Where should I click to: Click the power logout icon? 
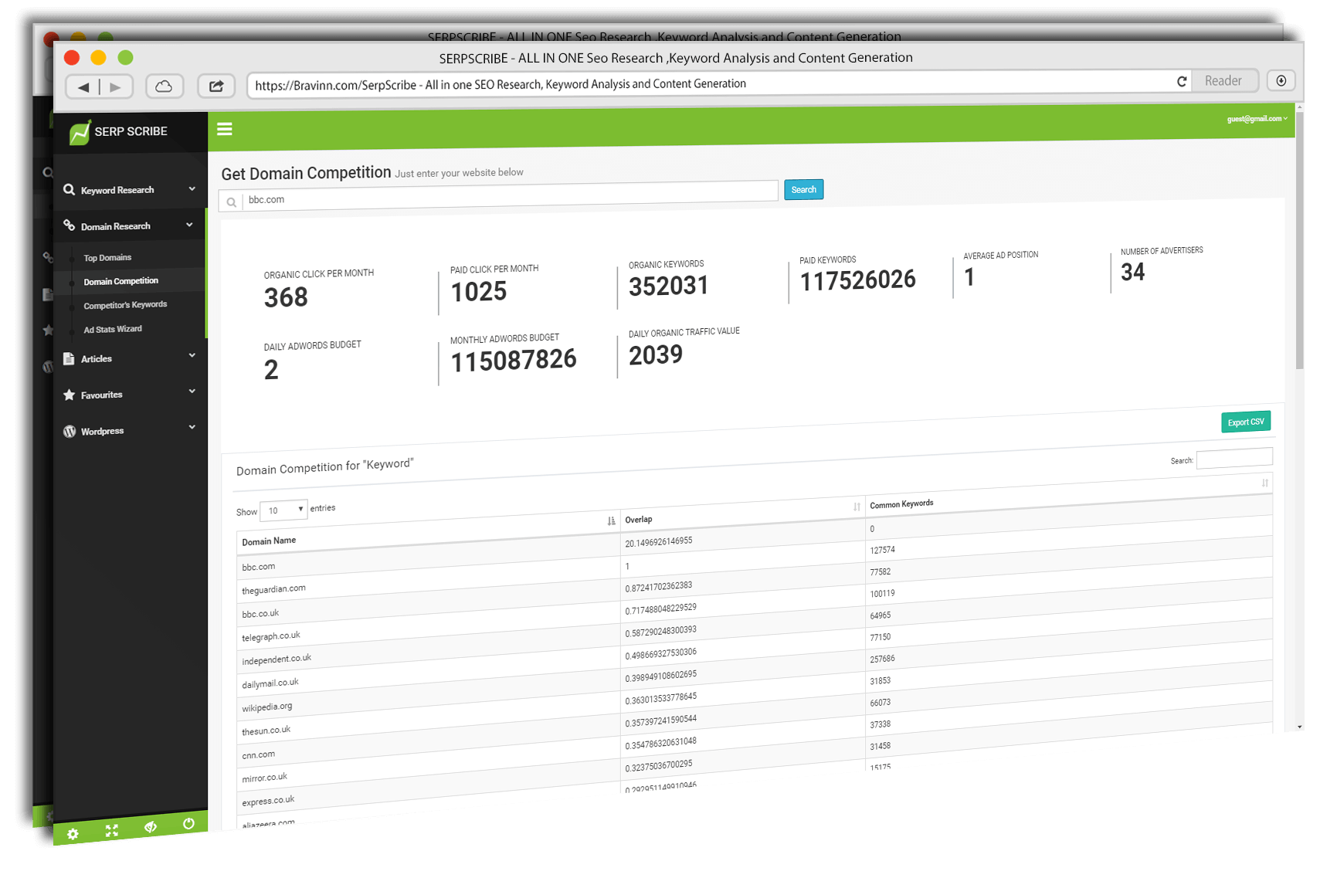tap(188, 824)
